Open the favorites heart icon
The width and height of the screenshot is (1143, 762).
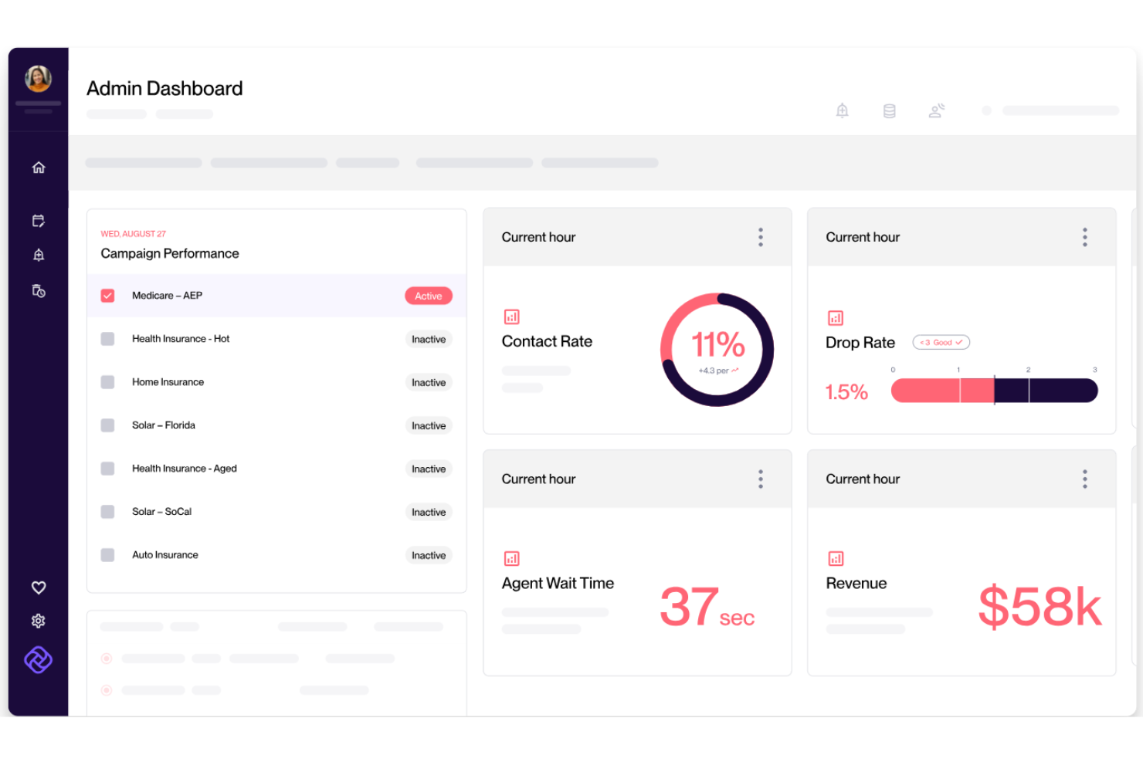click(x=38, y=587)
